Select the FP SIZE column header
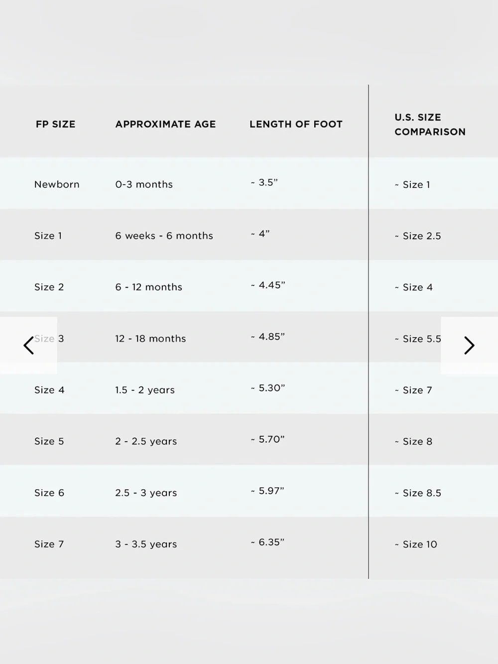The width and height of the screenshot is (498, 664). [x=55, y=124]
